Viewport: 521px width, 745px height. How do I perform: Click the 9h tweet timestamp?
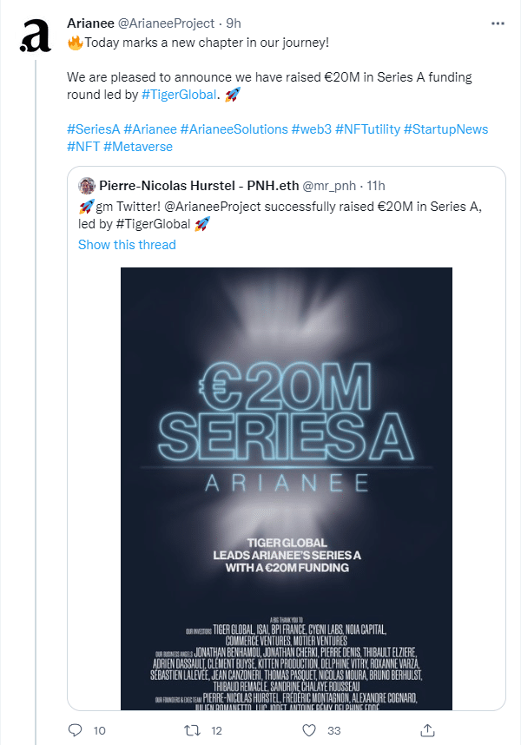[234, 23]
